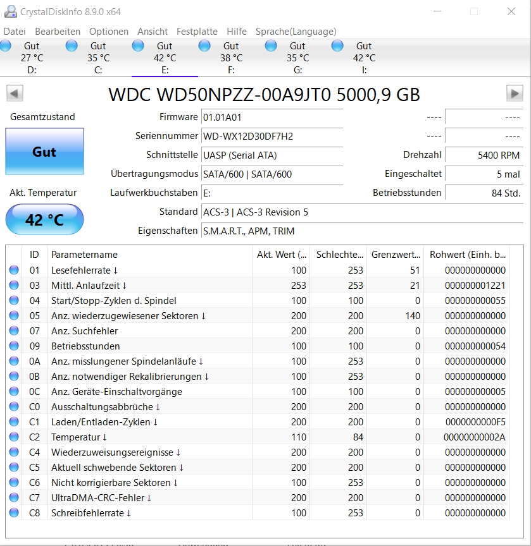Viewport: 531px width, 546px height.
Task: Select the I: drive status icon
Action: tap(337, 45)
